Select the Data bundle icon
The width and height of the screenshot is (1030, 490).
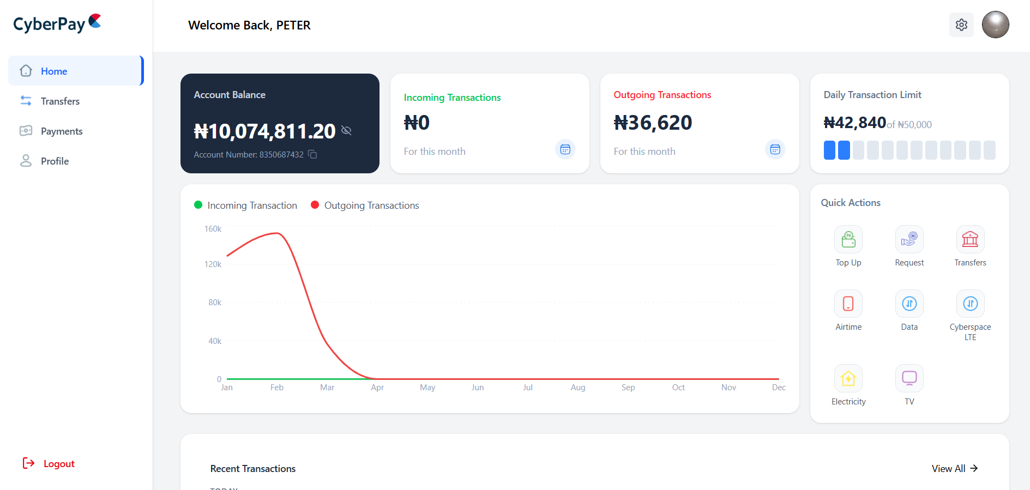click(908, 304)
